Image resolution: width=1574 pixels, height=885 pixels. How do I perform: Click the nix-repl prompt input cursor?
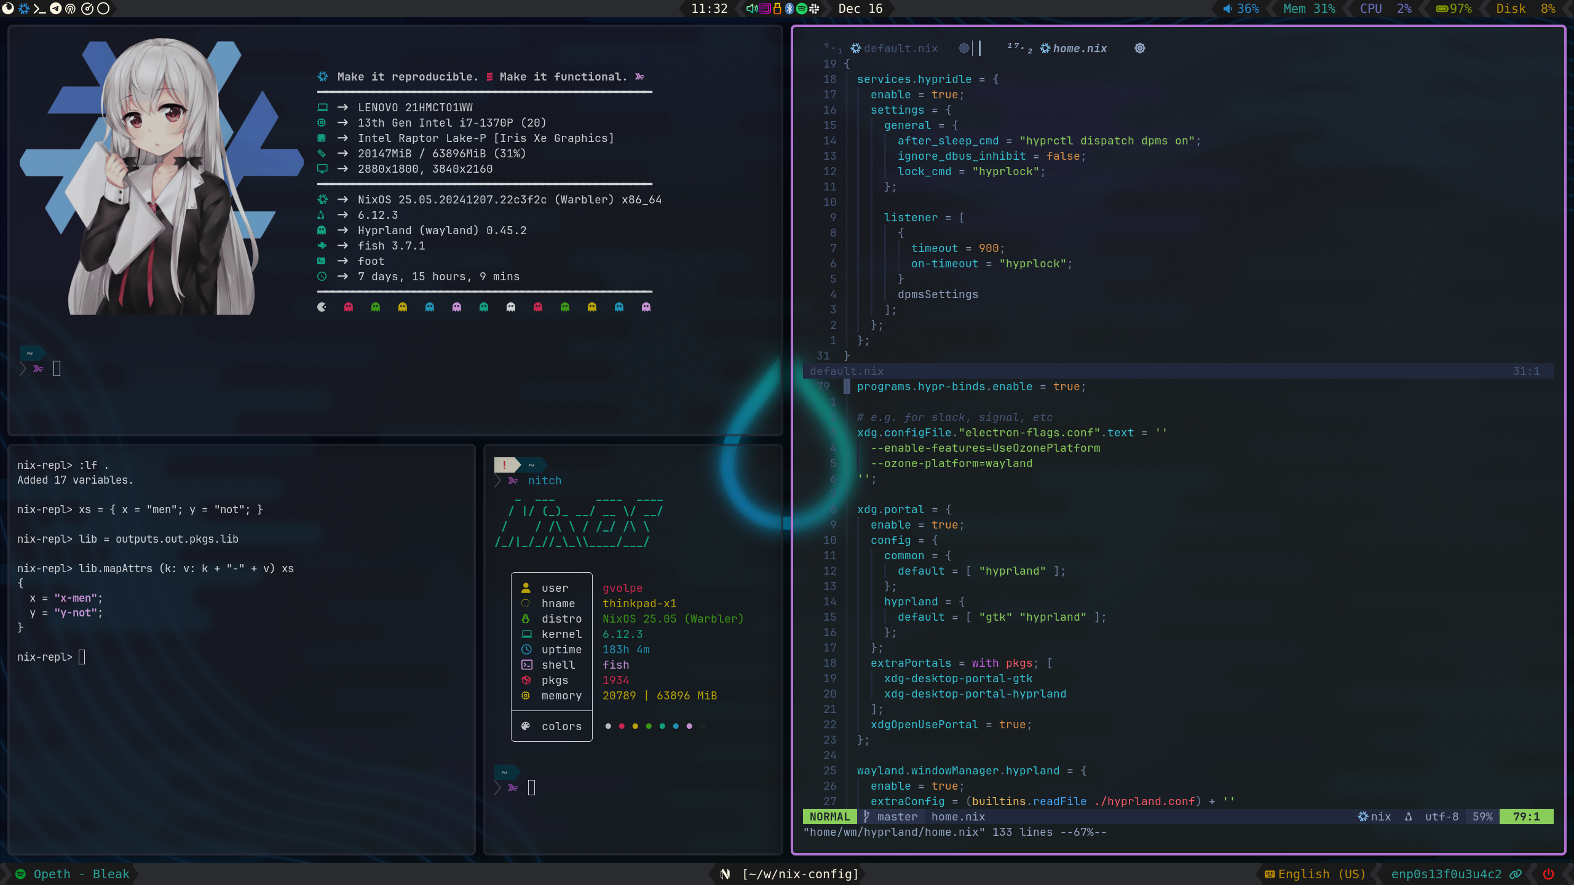82,657
